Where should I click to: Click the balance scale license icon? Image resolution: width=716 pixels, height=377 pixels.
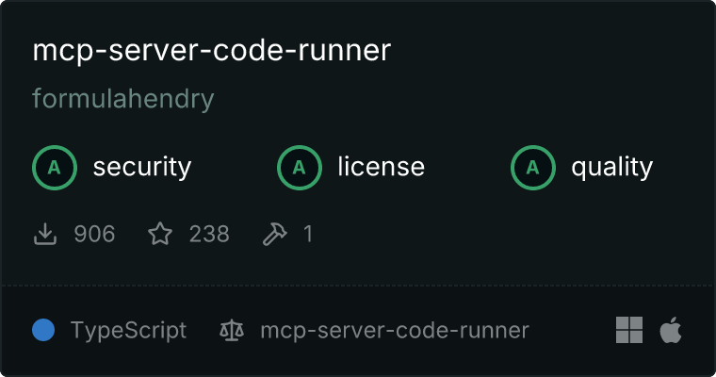(x=232, y=330)
